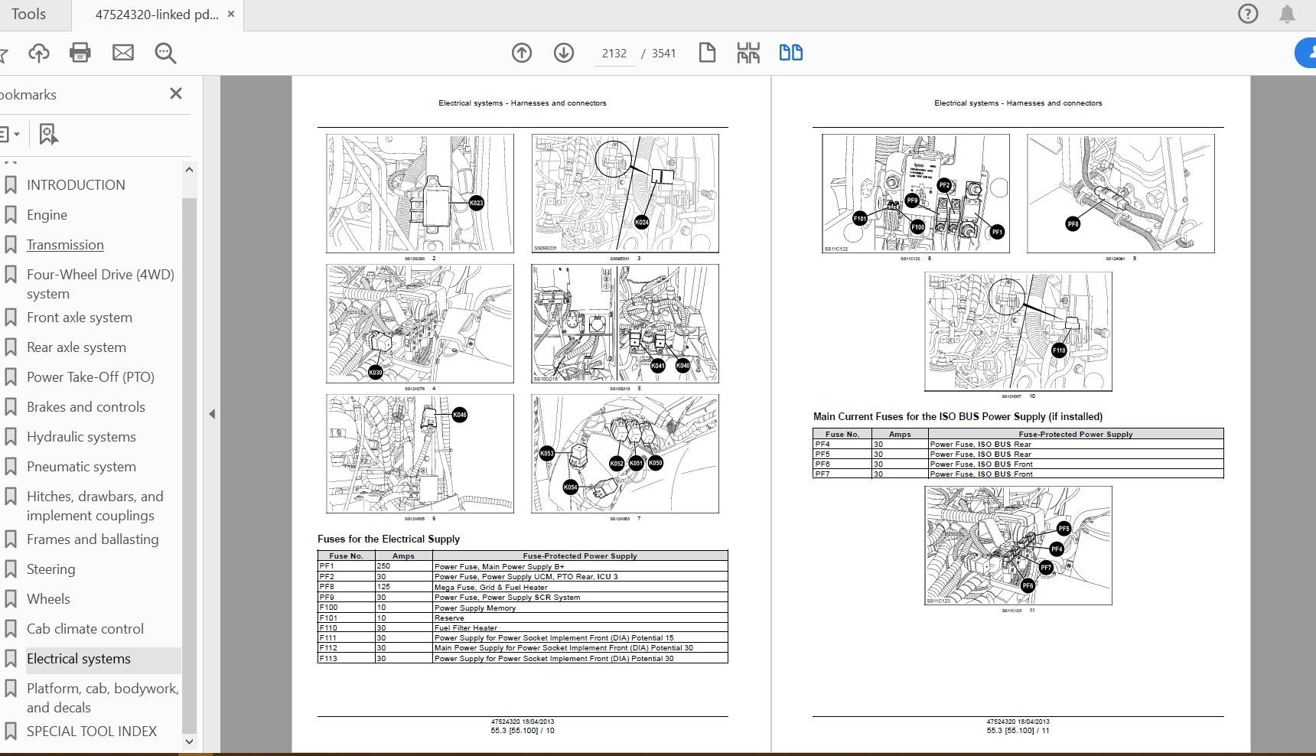
Task: Click 'Main Current Fuses for the ISO BUS' heading
Action: (x=958, y=416)
